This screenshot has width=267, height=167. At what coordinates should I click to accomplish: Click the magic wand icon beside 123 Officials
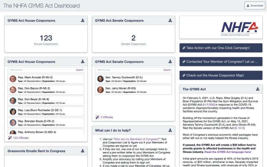coord(10,138)
